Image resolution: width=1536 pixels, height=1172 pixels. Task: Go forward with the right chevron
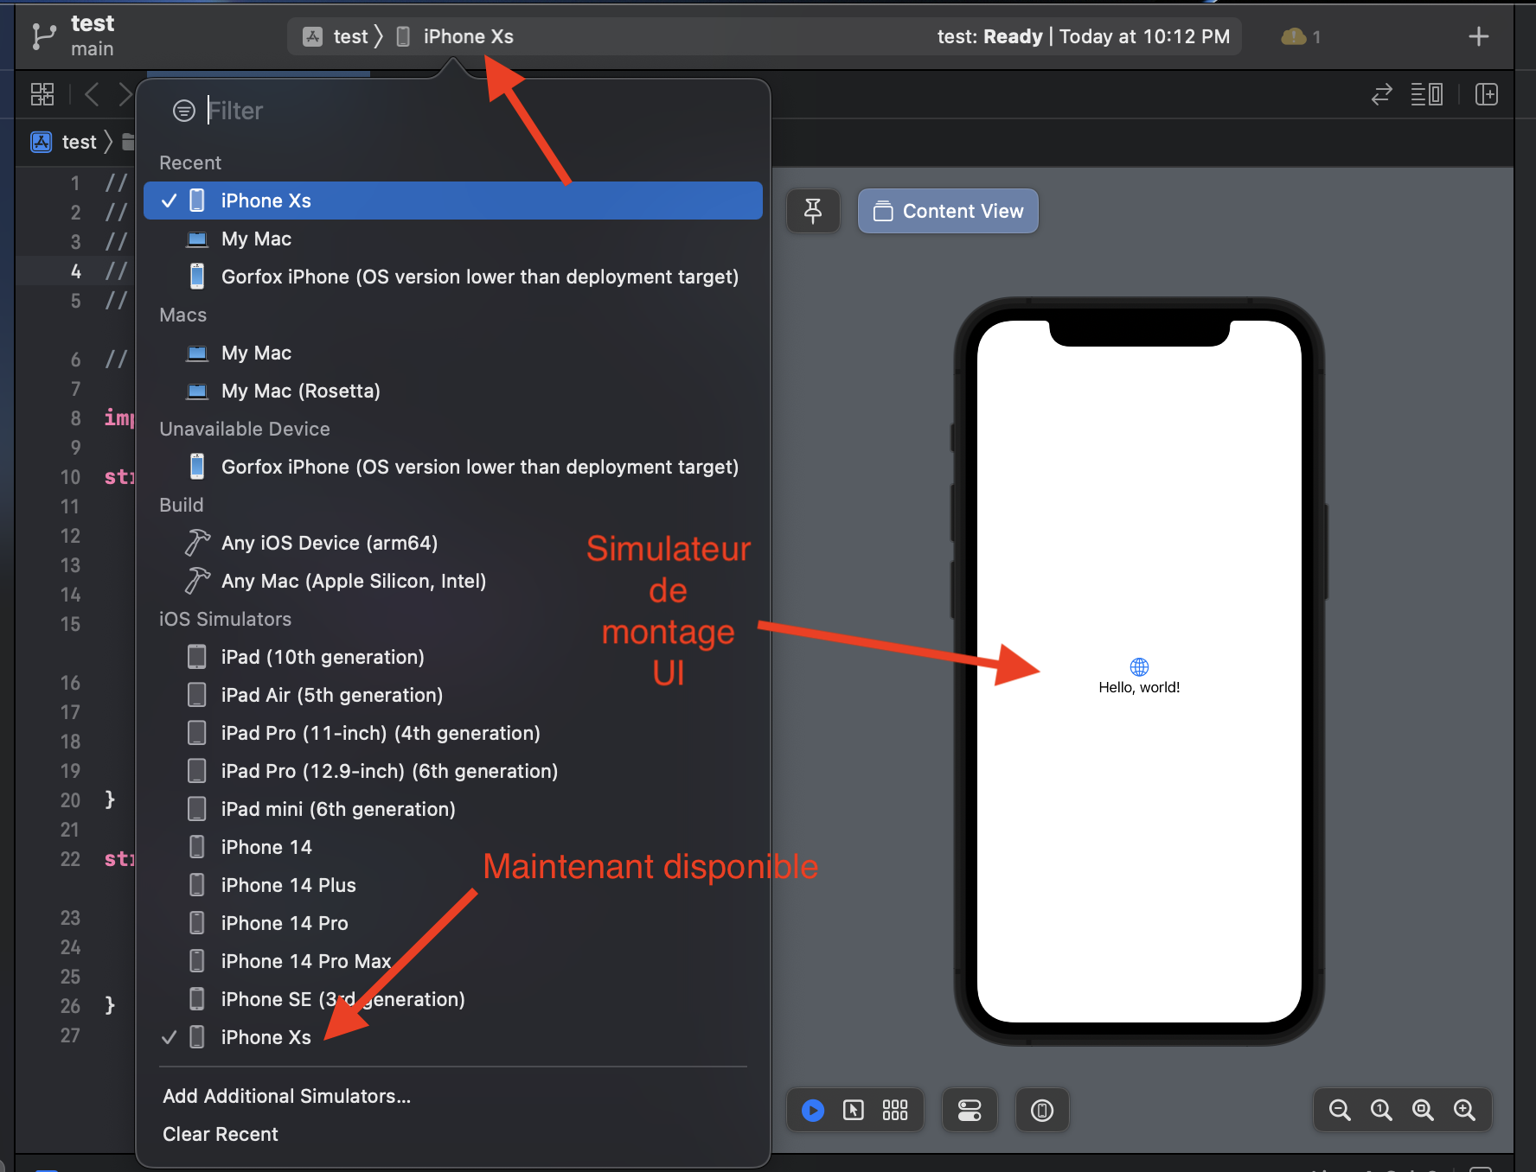point(125,94)
